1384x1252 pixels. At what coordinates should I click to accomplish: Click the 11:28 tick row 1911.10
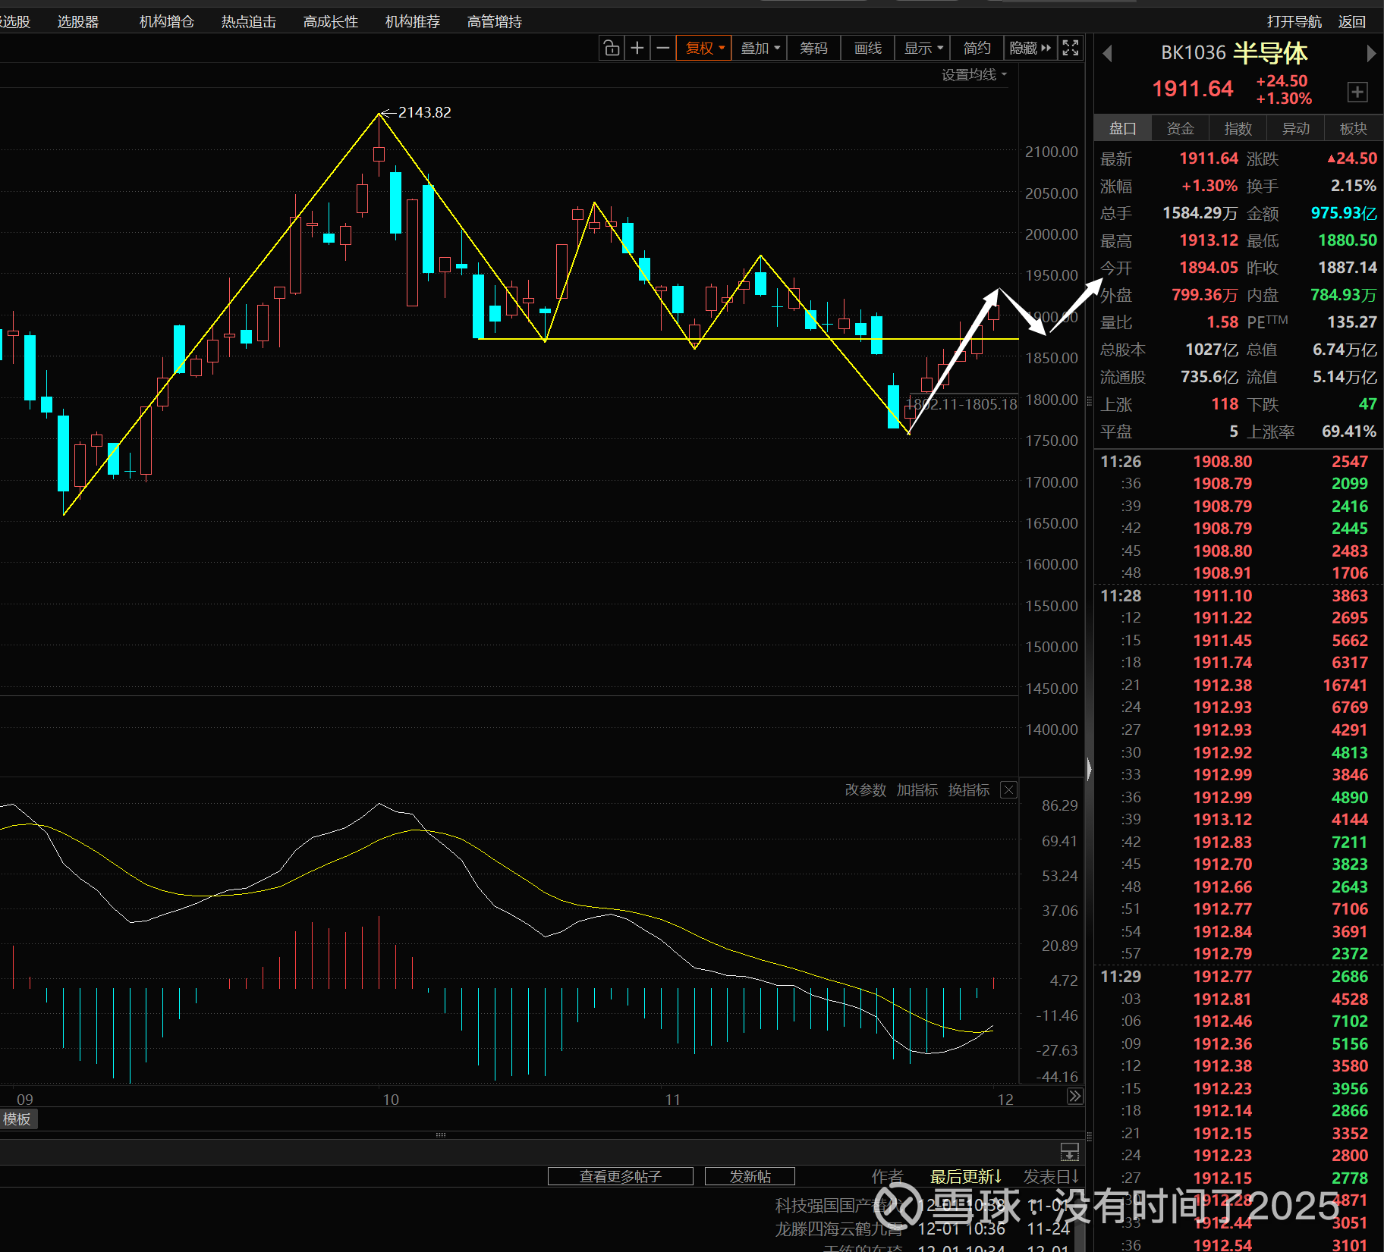tap(1238, 596)
